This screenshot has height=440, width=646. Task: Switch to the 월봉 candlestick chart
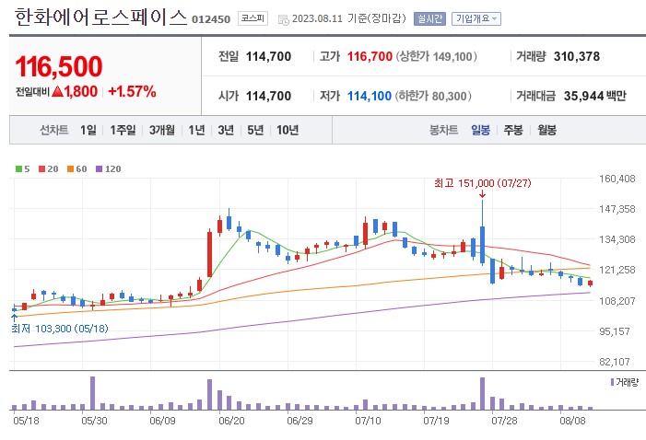point(546,130)
